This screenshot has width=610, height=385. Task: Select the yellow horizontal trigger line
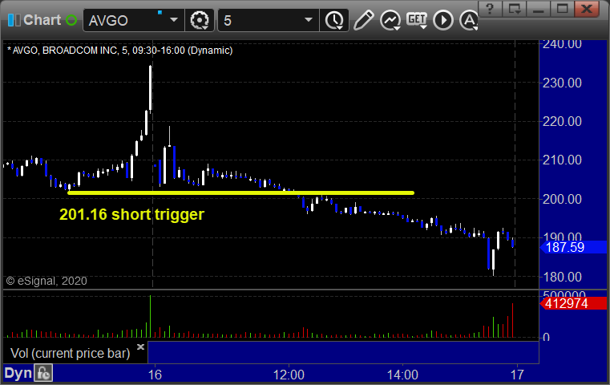click(240, 192)
